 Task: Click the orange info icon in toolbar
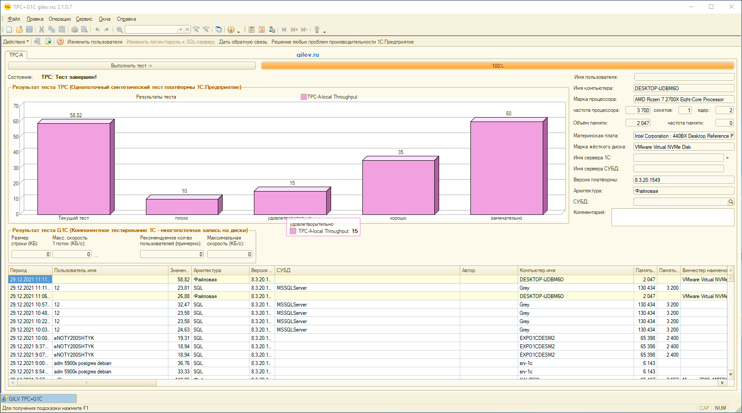click(231, 29)
